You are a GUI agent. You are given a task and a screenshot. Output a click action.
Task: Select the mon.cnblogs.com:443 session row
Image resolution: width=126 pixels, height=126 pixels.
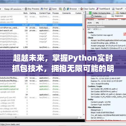click(41, 109)
